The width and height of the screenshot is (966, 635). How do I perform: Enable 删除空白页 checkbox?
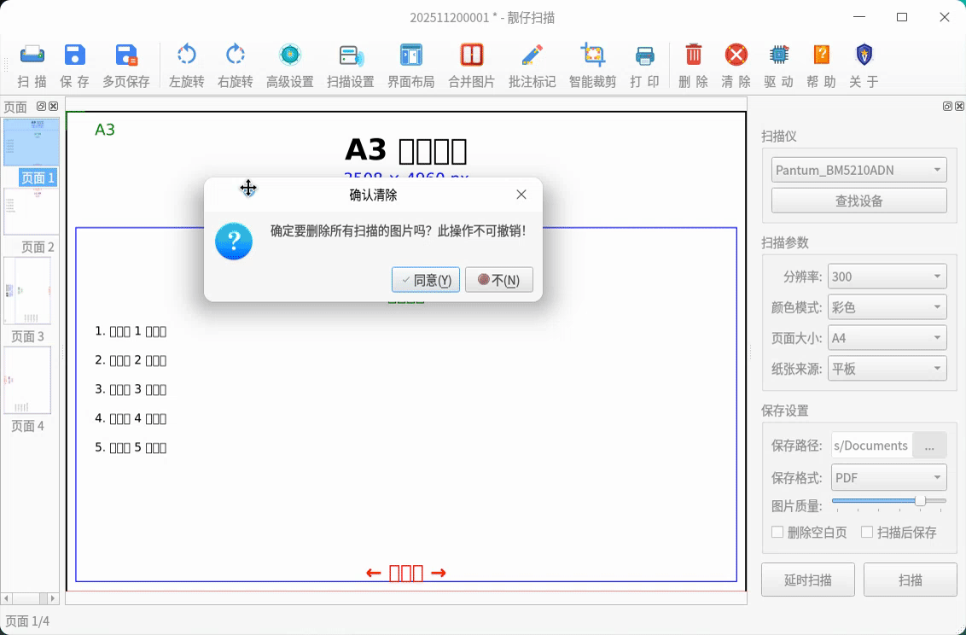point(777,532)
